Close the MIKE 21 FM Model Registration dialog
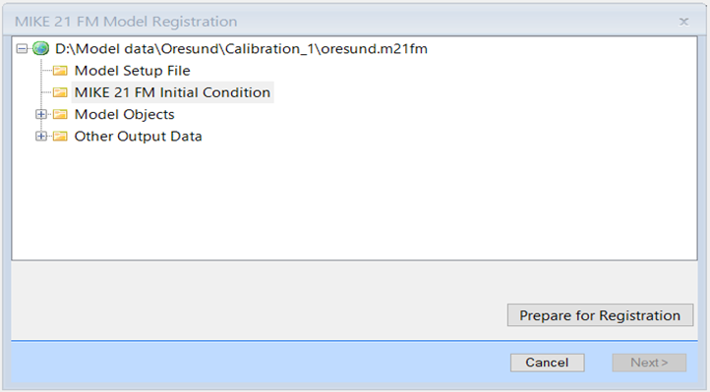The height and width of the screenshot is (392, 710). coord(683,22)
